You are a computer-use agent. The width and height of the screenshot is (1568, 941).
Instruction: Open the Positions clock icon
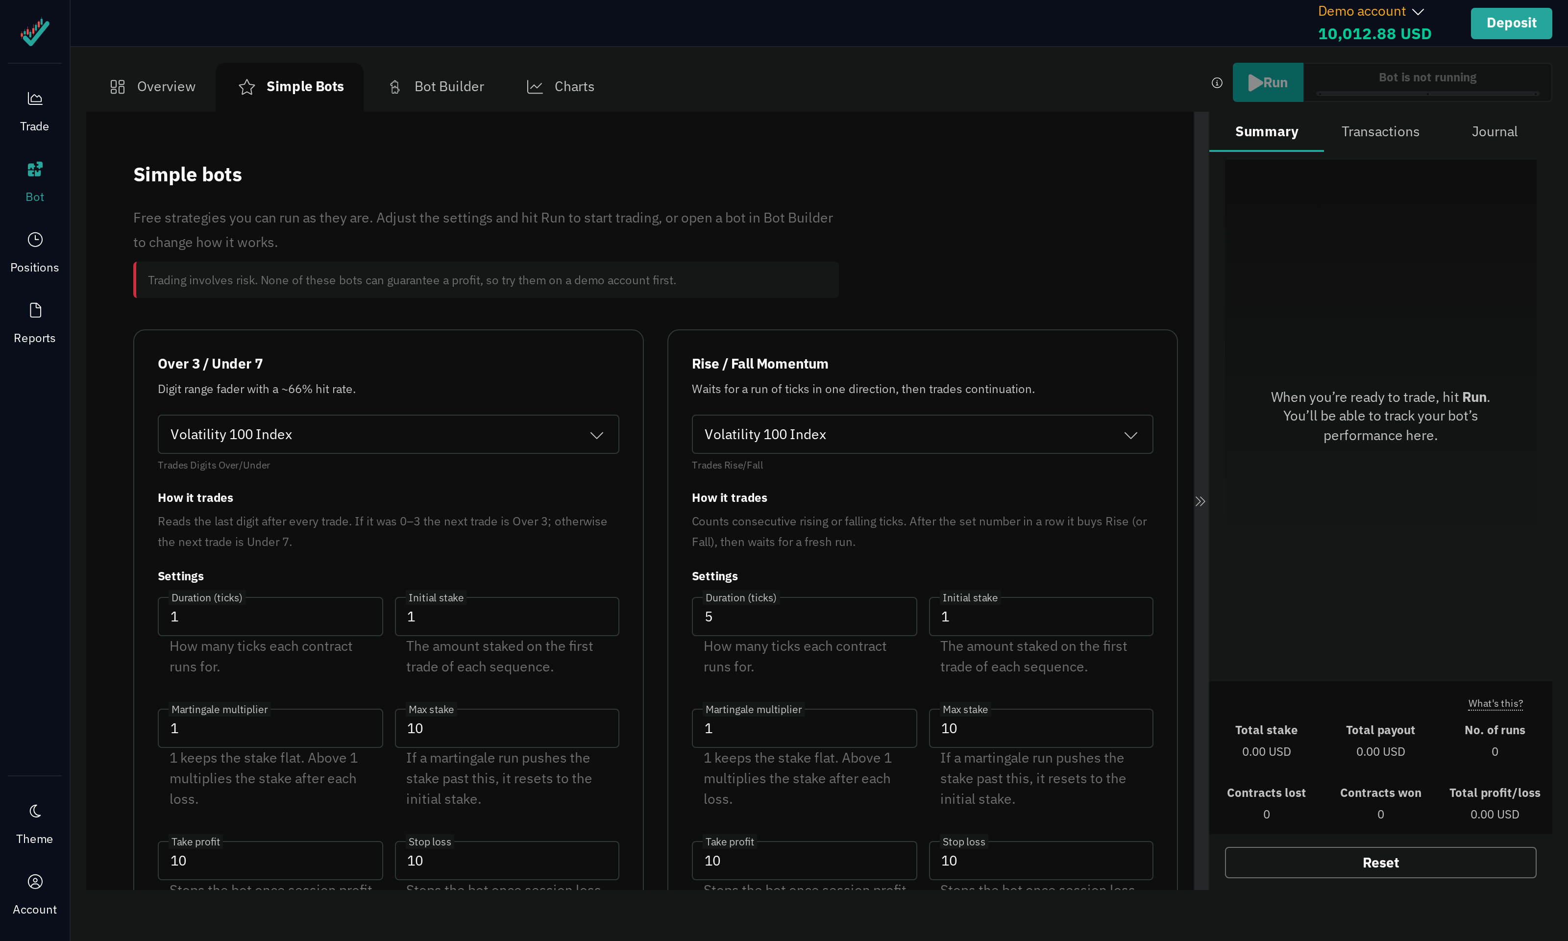(x=35, y=240)
